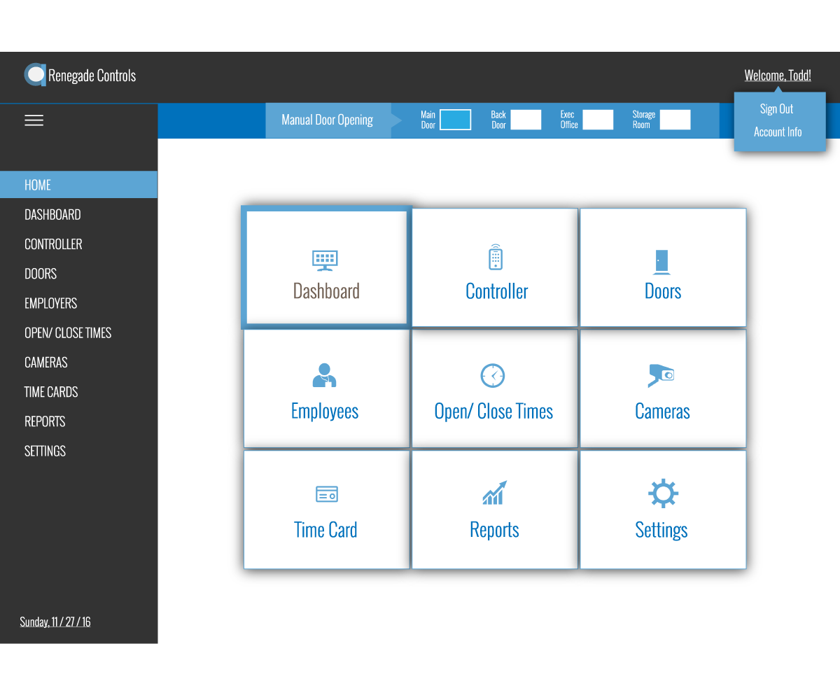Click the Employees person icon tile
The height and width of the screenshot is (700, 840).
[325, 388]
